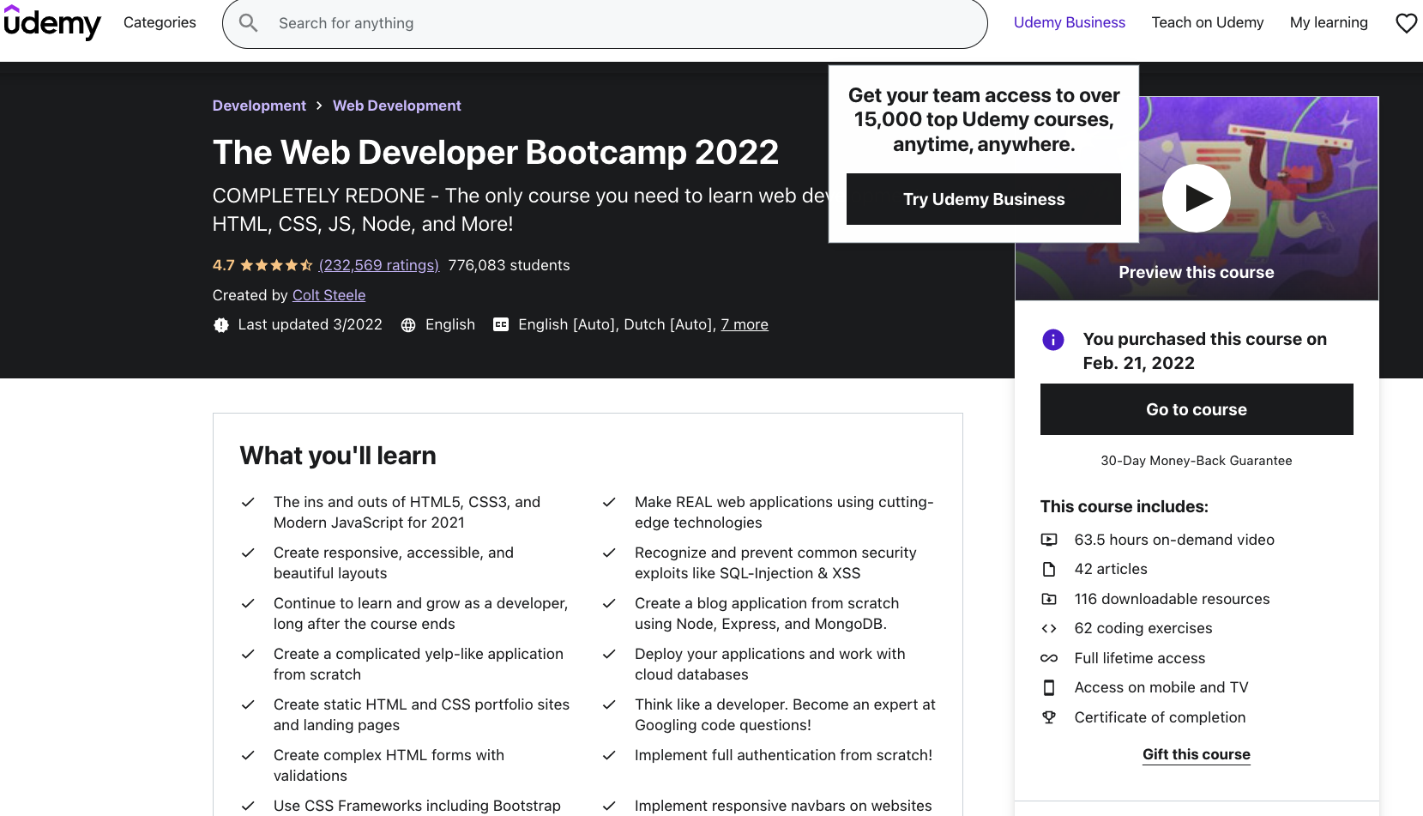The height and width of the screenshot is (816, 1423).
Task: Open the 232,569 ratings link
Action: (379, 265)
